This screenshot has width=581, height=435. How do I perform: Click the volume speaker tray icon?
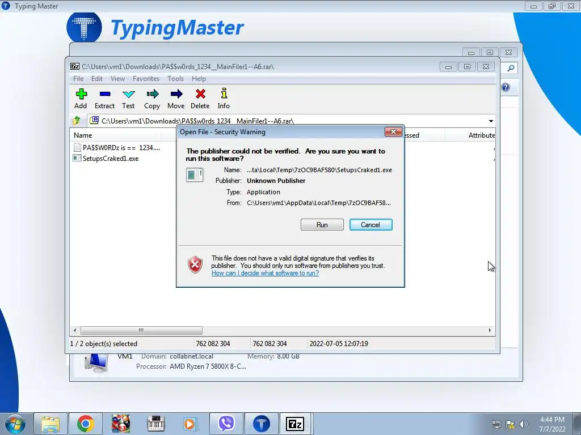click(524, 424)
